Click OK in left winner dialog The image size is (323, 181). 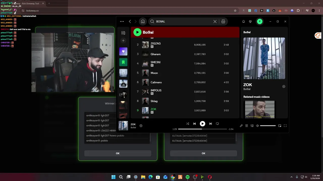(118, 153)
